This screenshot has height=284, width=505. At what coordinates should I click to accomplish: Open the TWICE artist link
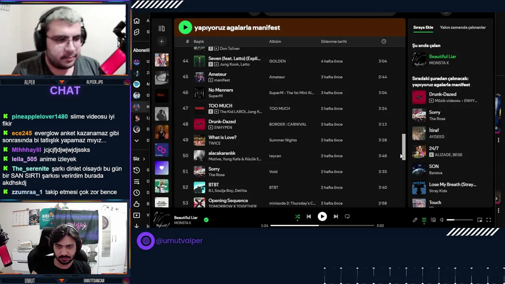214,143
